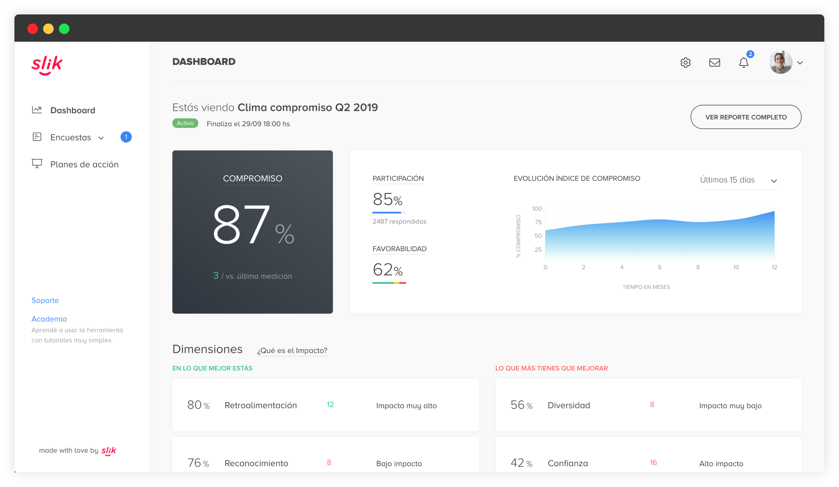Click the user profile avatar
The image size is (839, 487).
coord(780,62)
